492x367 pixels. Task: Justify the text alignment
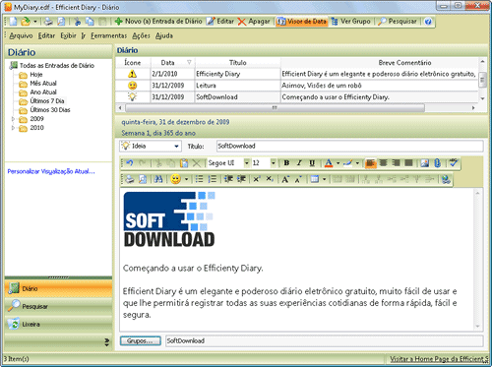click(408, 163)
